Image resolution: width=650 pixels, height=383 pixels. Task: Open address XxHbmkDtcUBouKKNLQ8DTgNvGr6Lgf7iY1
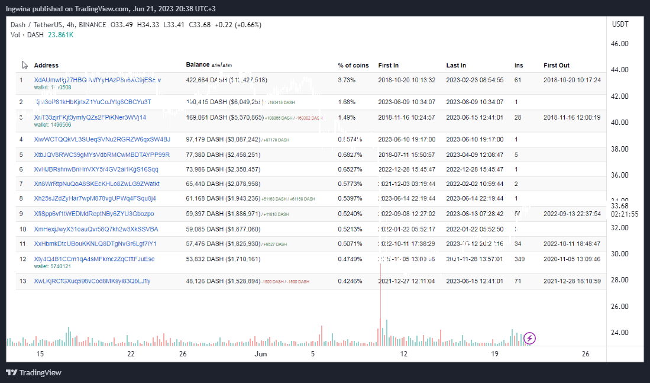[95, 243]
